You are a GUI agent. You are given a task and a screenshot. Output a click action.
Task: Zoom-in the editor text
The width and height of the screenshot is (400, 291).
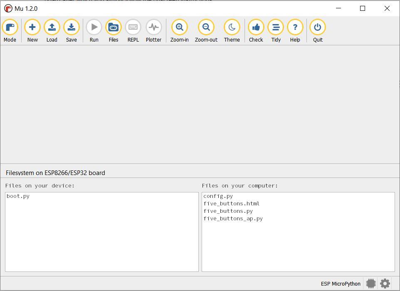180,31
